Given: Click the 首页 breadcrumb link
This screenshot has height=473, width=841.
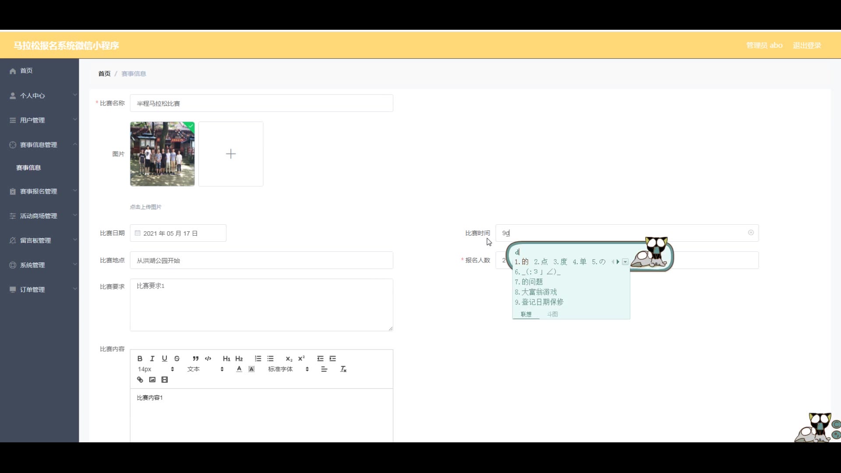Looking at the screenshot, I should click(104, 74).
